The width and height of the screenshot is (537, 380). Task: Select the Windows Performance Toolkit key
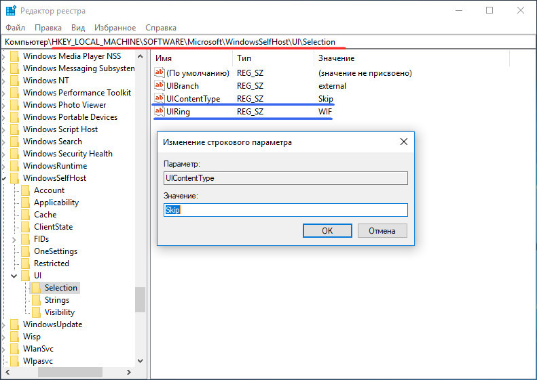click(77, 93)
